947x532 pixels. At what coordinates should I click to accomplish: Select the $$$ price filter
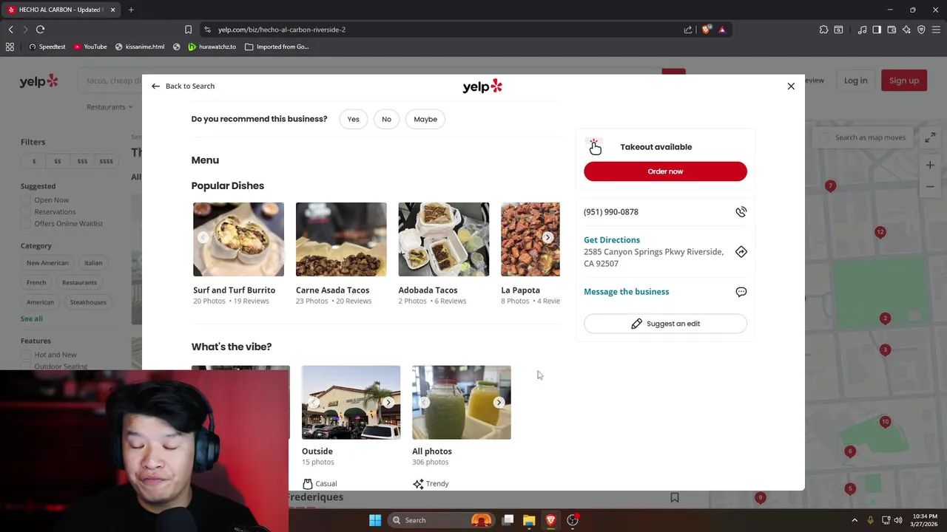[82, 161]
